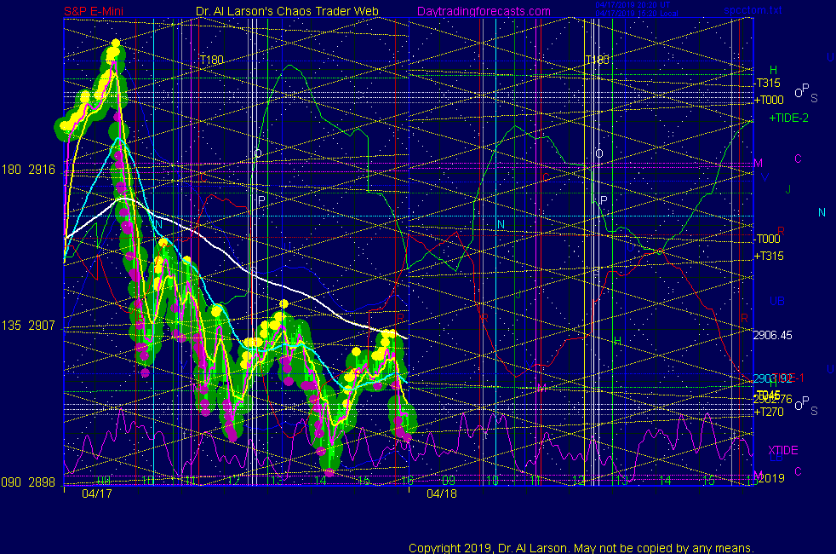Click the cyan "N" right of the chart frame
This screenshot has width=836, height=554.
click(822, 212)
